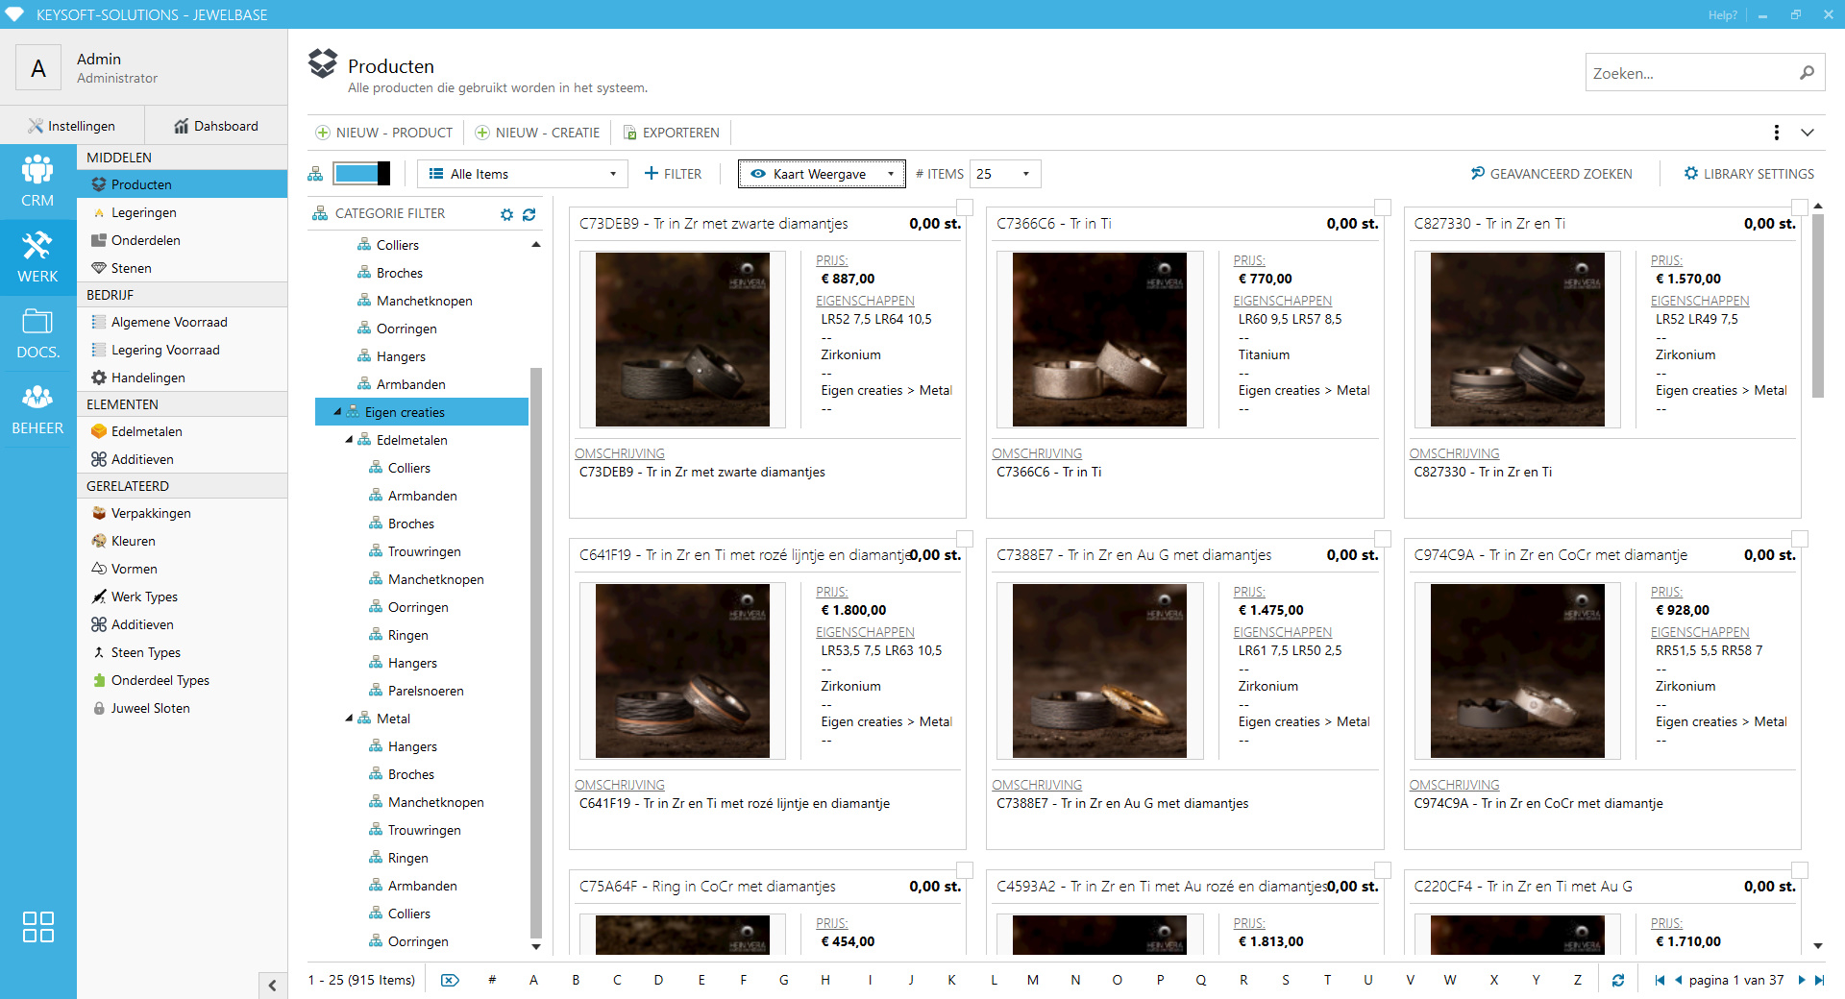Open the apps grid icon in sidebar
This screenshot has height=999, width=1845.
click(37, 927)
